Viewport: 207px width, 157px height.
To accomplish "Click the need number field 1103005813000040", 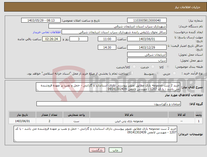I will pyautogui.click(x=147, y=20).
